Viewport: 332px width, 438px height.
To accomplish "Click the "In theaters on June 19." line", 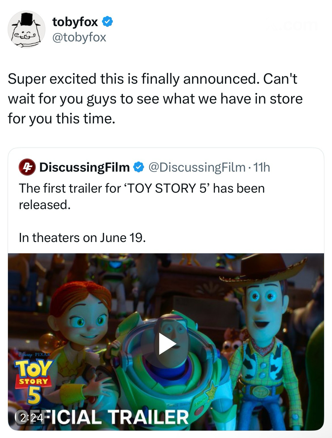I will (82, 238).
